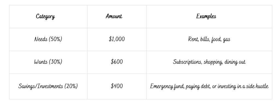This screenshot has width=280, height=104.
Task: Click the Emergency fund examples cell
Action: point(209,87)
